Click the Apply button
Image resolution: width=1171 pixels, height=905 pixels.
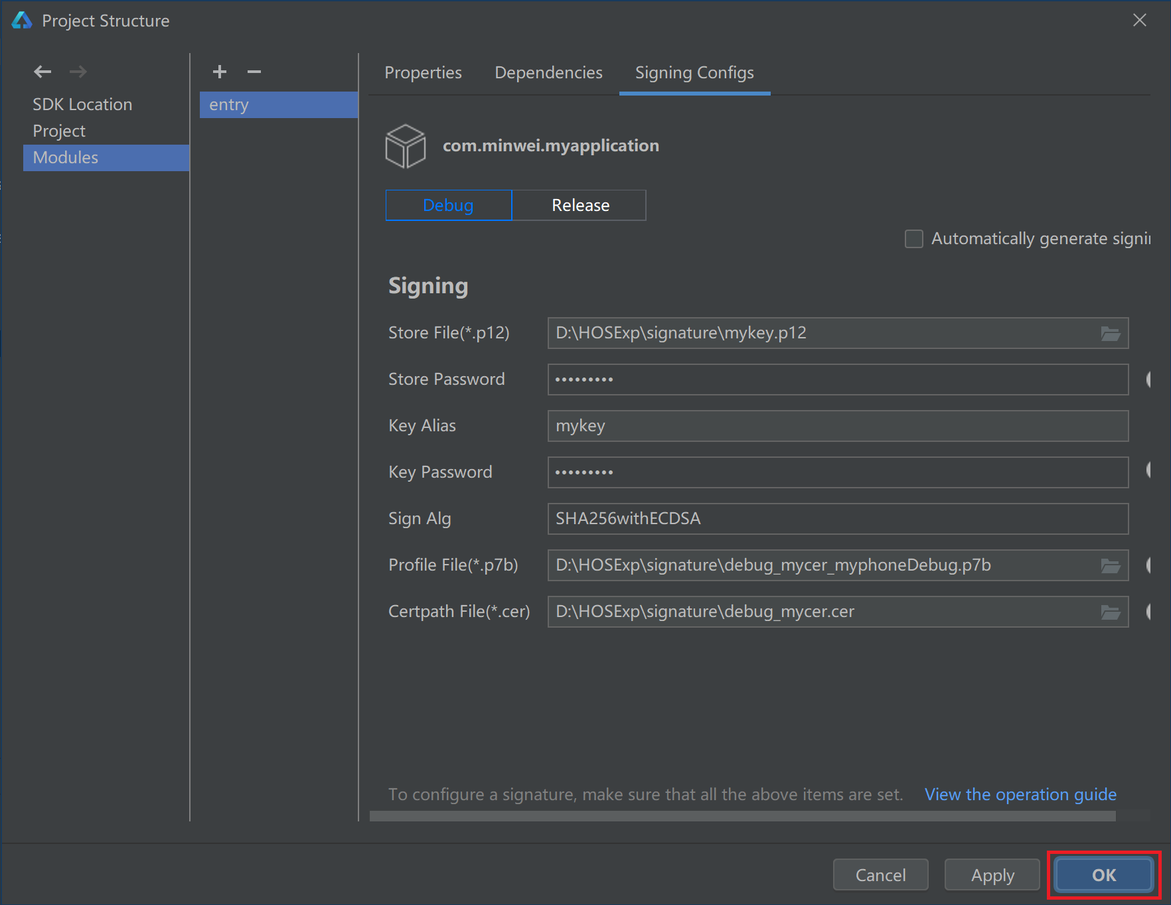[992, 875]
